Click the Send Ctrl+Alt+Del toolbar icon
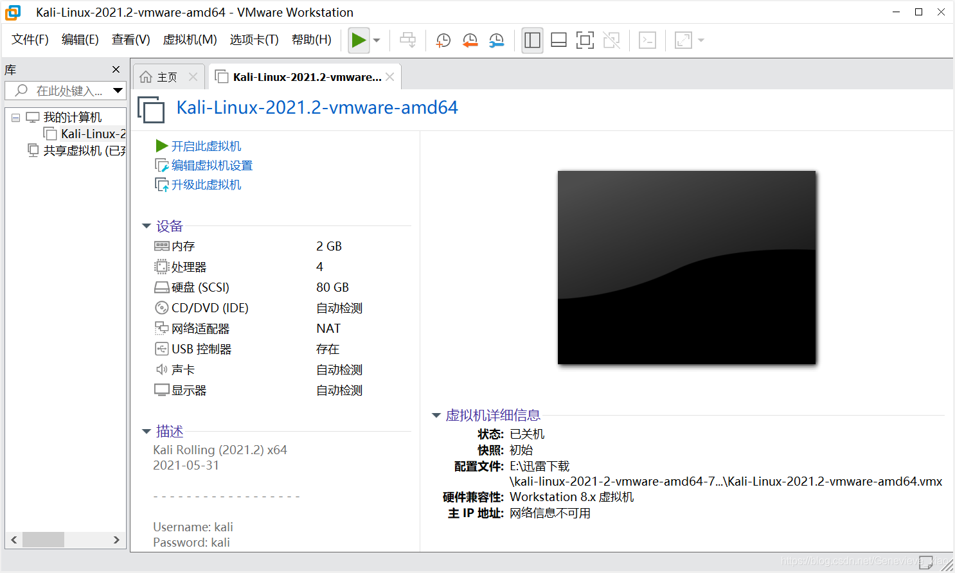This screenshot has height=573, width=955. click(407, 40)
